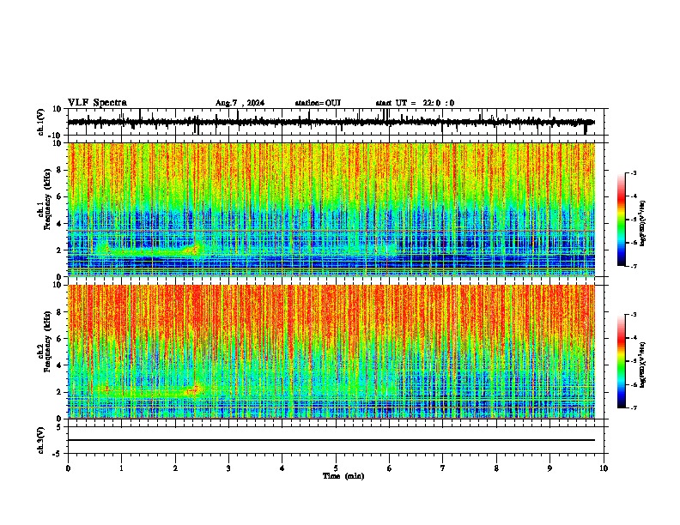Click the ch.1 spectrogram color scale bar

click(621, 220)
